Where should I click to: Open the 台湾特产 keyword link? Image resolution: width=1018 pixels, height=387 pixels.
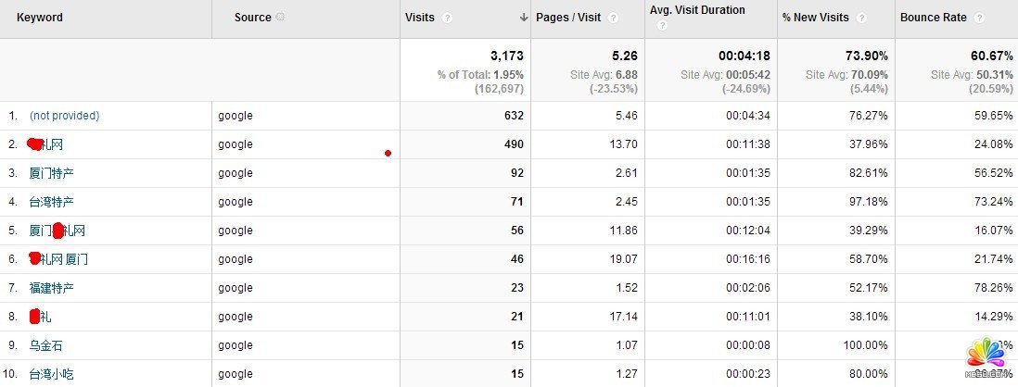coord(51,202)
